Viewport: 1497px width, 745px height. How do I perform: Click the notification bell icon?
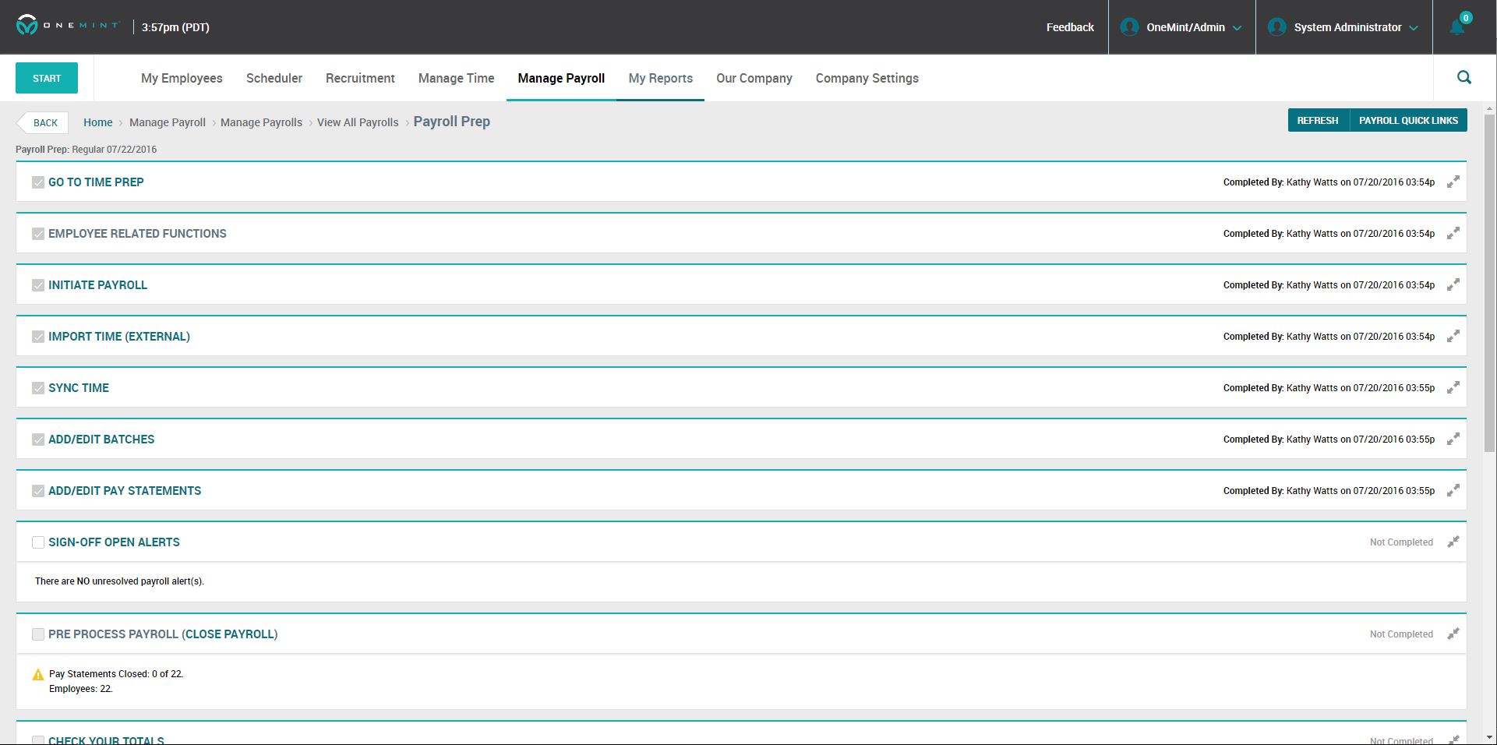tap(1456, 27)
